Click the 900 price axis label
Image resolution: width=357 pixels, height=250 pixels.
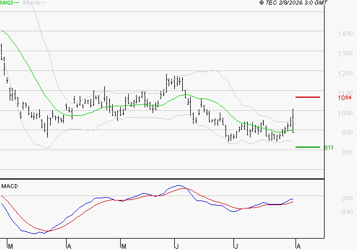click(x=347, y=132)
